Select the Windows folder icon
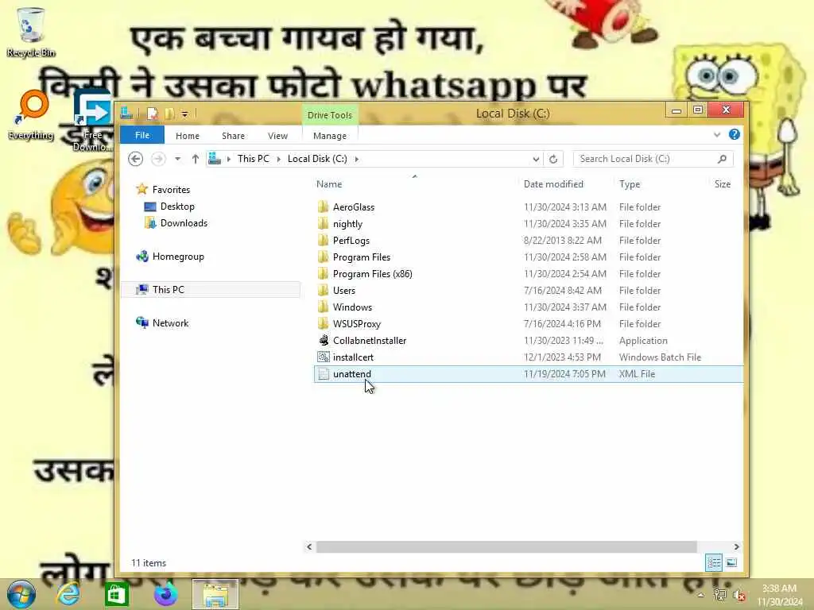This screenshot has height=610, width=814. [324, 307]
